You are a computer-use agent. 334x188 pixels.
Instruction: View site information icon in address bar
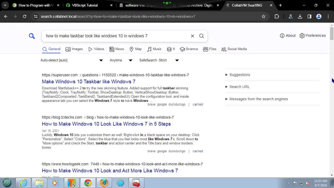36,16
